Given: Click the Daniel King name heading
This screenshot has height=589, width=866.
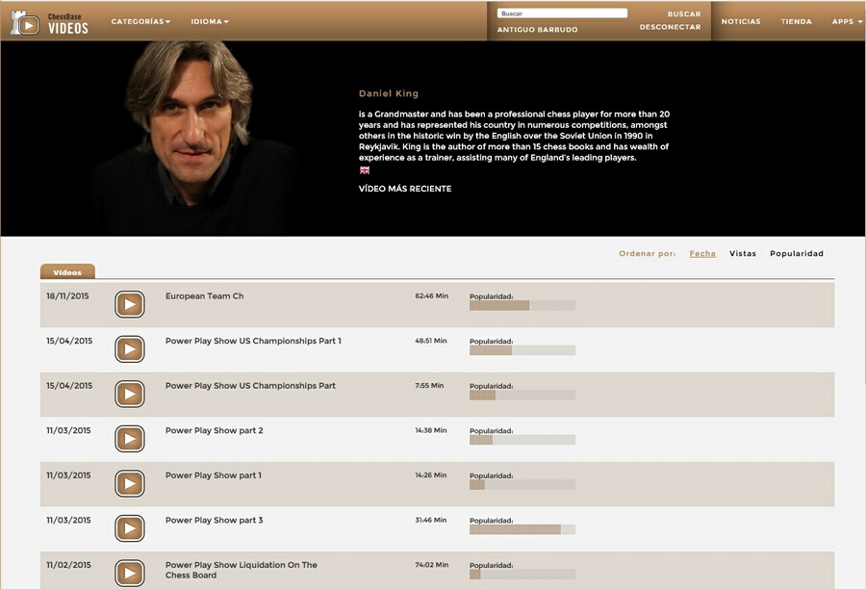Looking at the screenshot, I should (389, 93).
